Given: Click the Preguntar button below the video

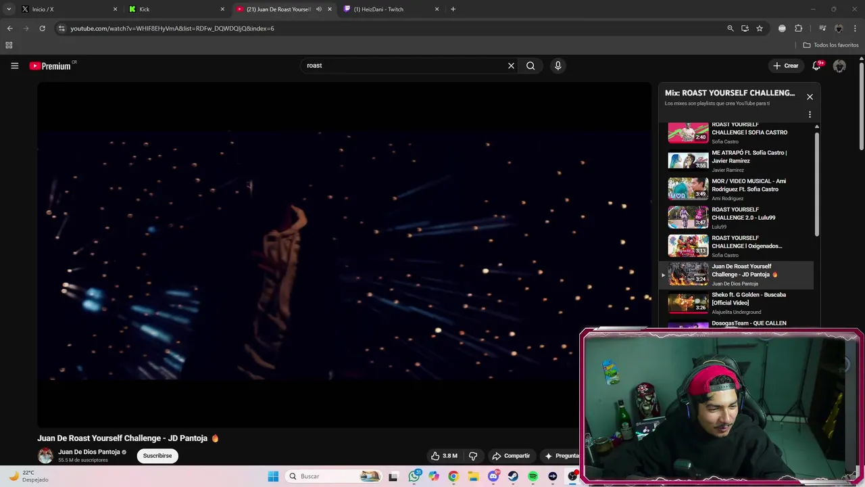Looking at the screenshot, I should tap(562, 456).
